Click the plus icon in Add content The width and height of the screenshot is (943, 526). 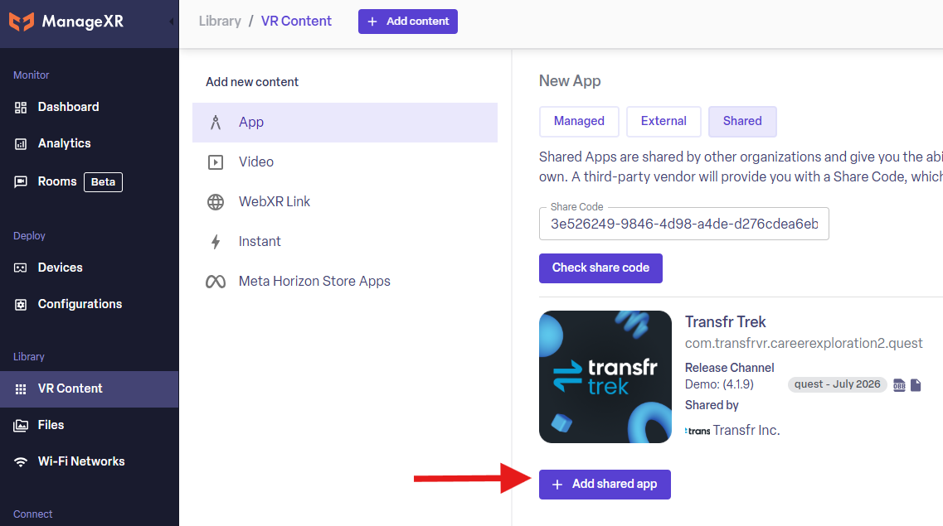pos(372,22)
